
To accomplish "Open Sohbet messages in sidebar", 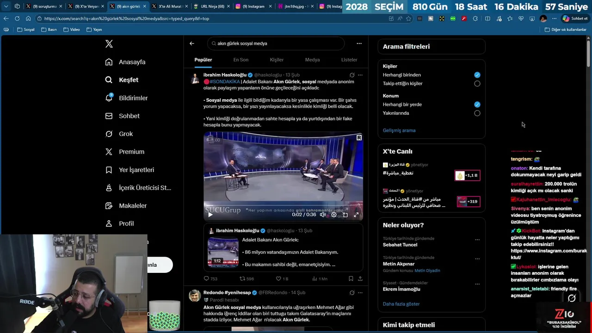I will point(123,116).
